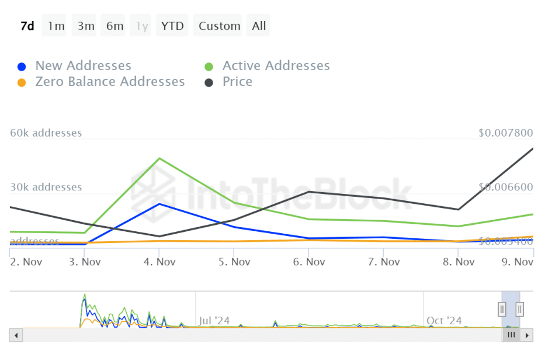Click the $0.007800 price axis label
Image resolution: width=545 pixels, height=361 pixels.
pyautogui.click(x=506, y=133)
